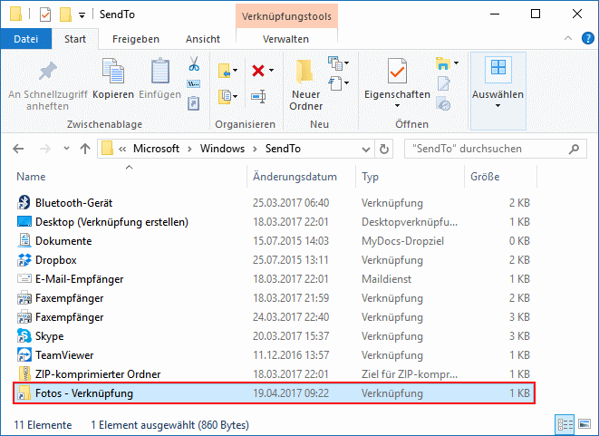The height and width of the screenshot is (436, 599).
Task: Switch to large thumbnails view icon
Action: tap(585, 424)
